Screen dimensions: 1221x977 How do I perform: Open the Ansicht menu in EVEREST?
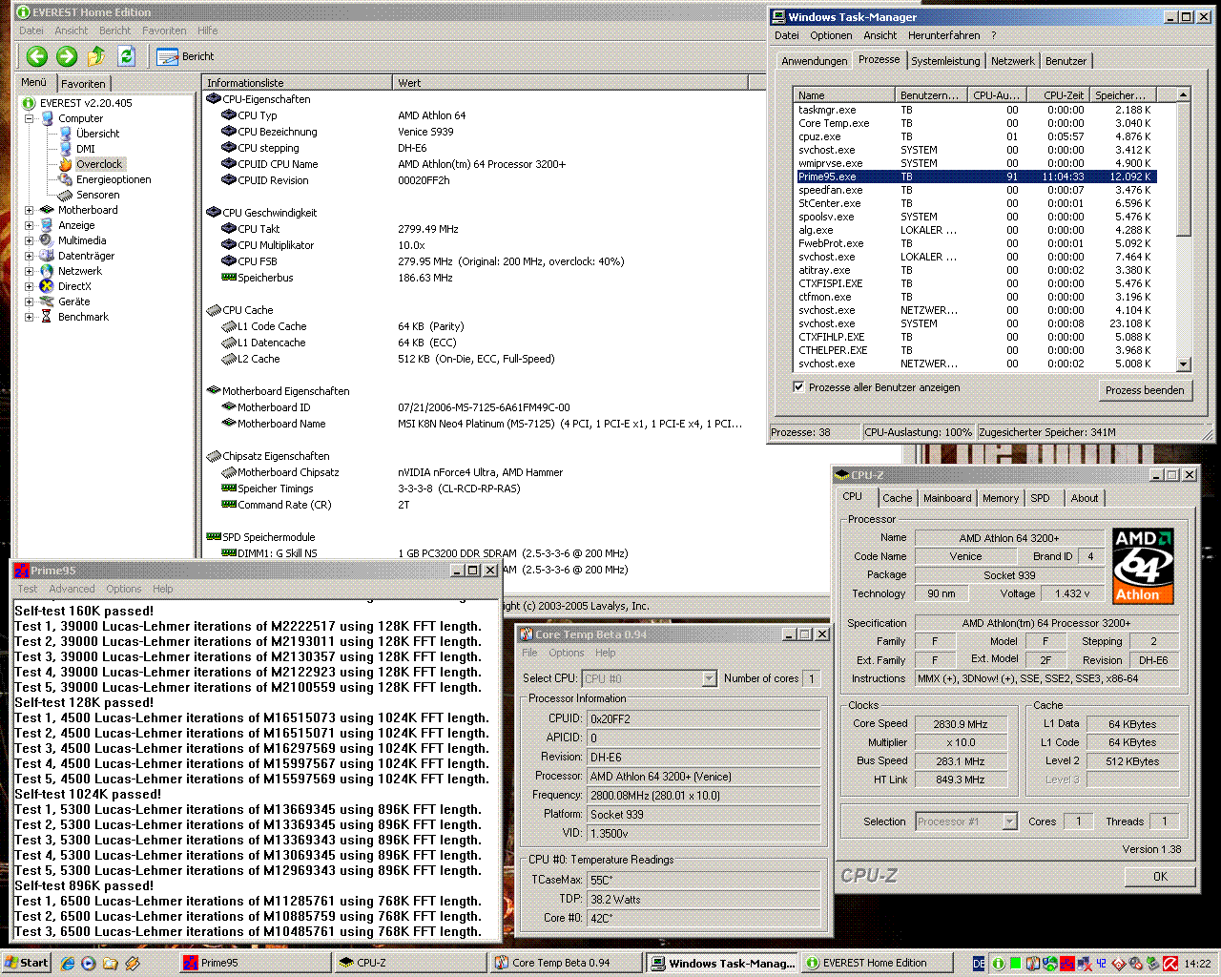pos(72,31)
